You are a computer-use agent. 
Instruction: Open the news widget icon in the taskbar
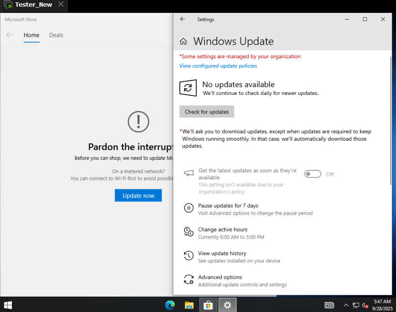pos(329,305)
